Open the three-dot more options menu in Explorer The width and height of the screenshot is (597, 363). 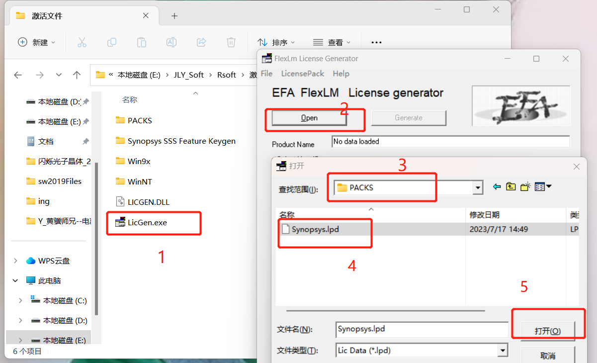pos(377,43)
